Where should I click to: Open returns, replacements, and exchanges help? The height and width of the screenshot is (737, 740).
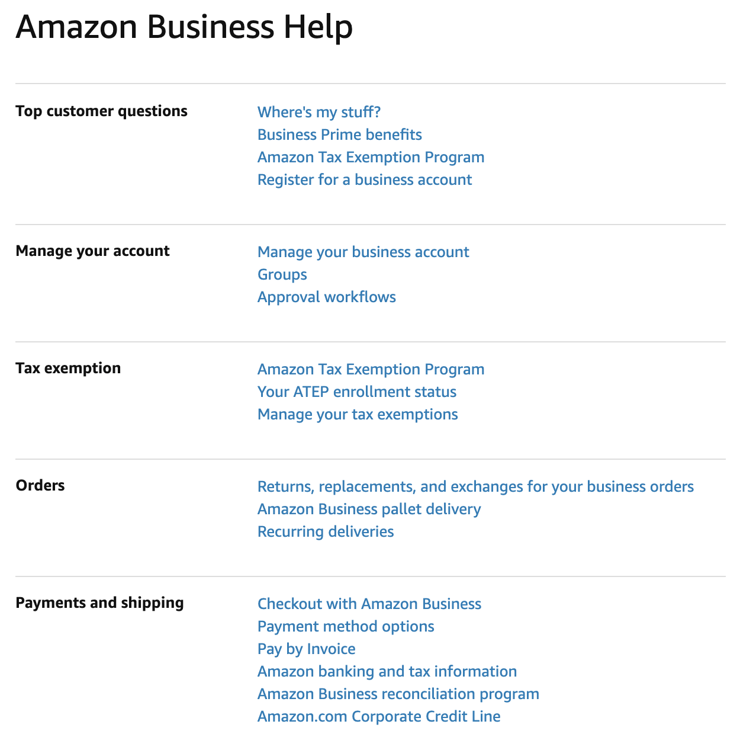(475, 486)
